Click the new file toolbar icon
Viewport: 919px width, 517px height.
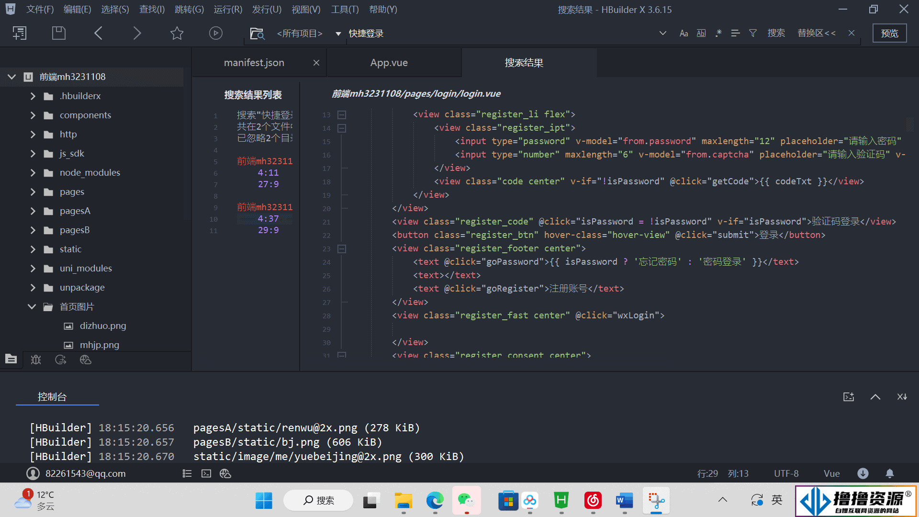(20, 33)
